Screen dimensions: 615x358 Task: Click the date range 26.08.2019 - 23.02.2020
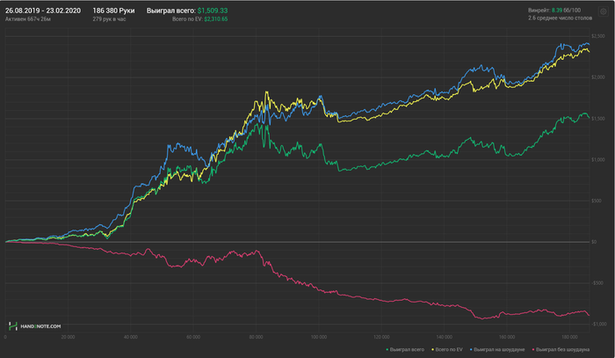coord(43,11)
